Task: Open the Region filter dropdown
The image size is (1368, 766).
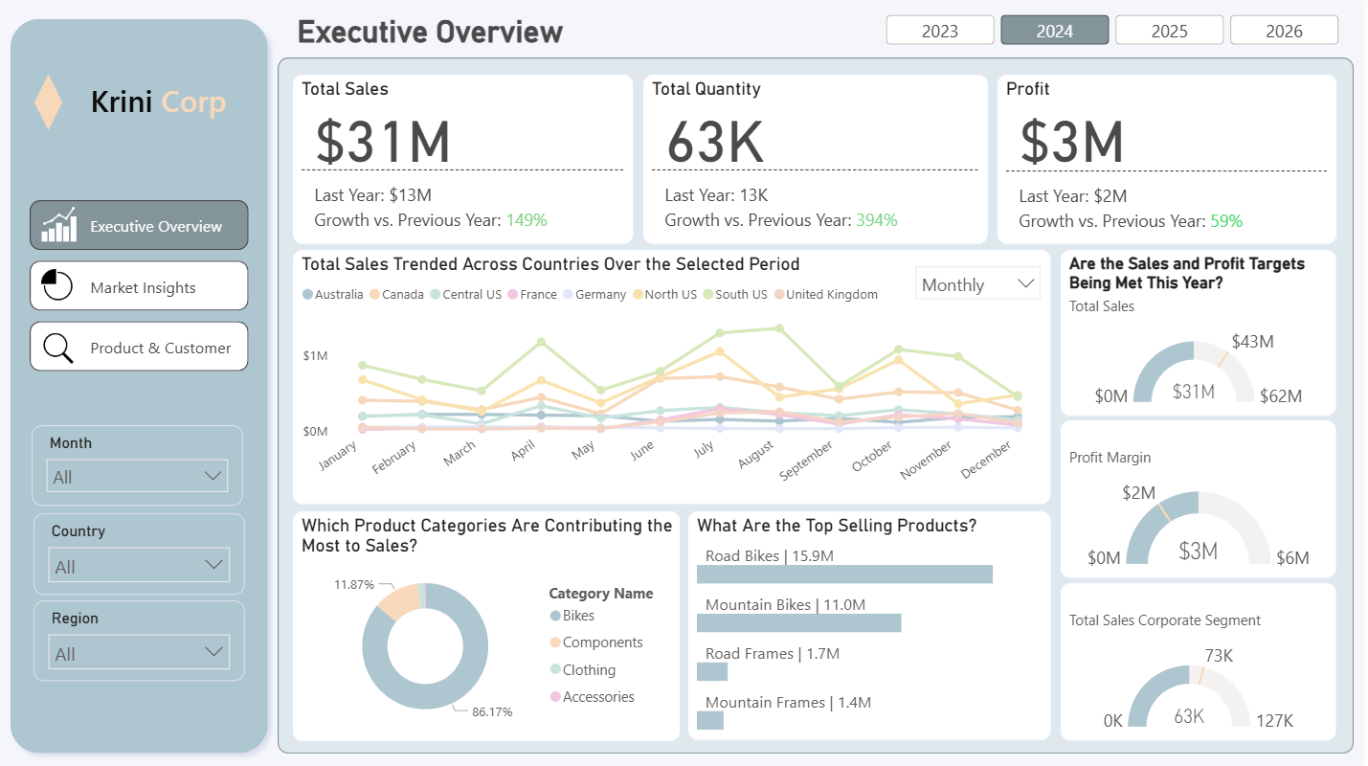Action: (139, 652)
